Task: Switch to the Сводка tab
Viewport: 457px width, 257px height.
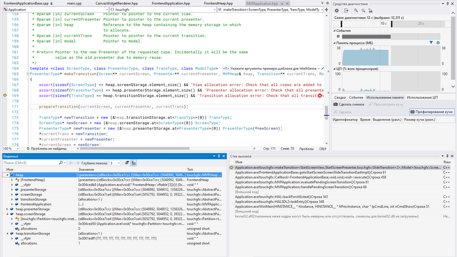Action: (340, 97)
